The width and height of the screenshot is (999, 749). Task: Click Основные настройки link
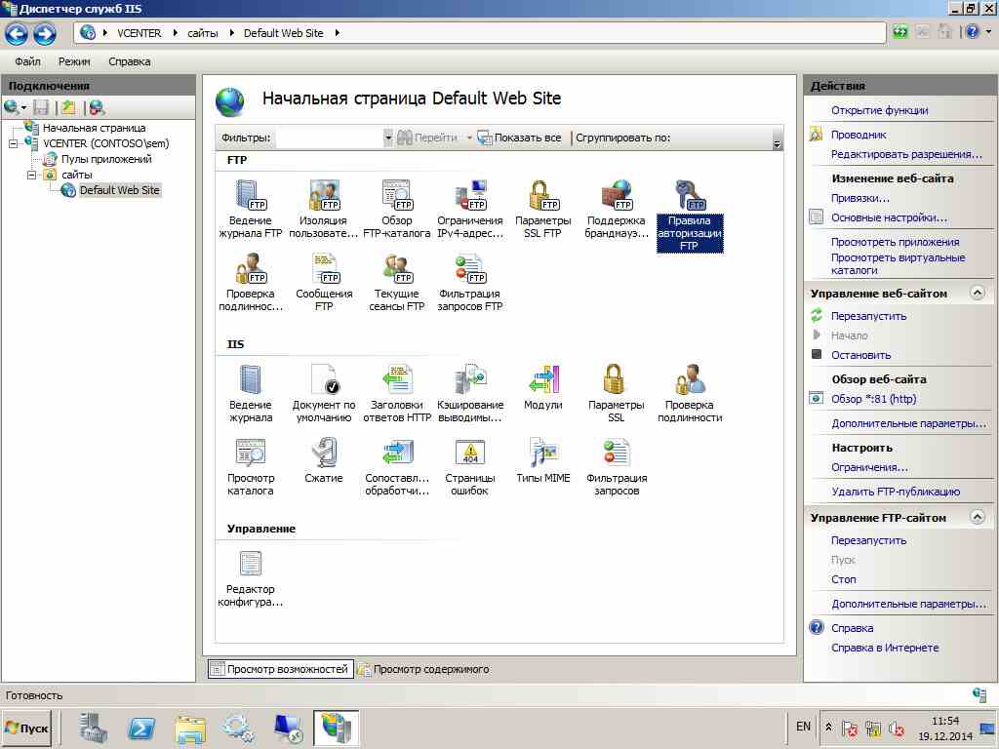889,217
